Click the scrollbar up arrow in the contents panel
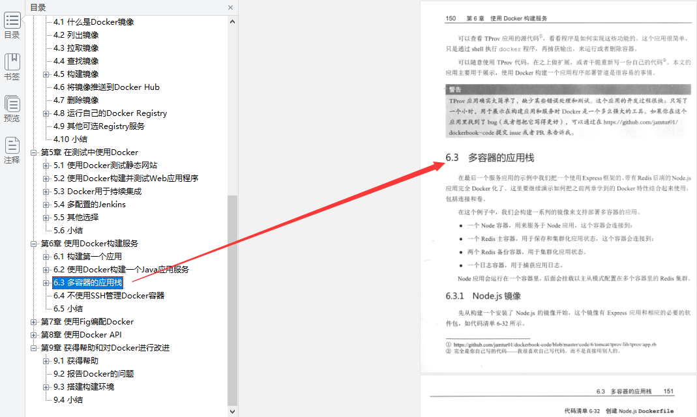 [x=231, y=21]
